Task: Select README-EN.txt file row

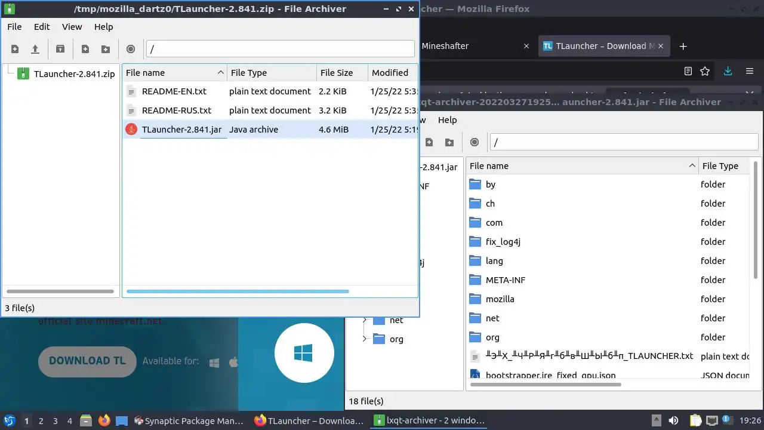Action: [x=270, y=91]
